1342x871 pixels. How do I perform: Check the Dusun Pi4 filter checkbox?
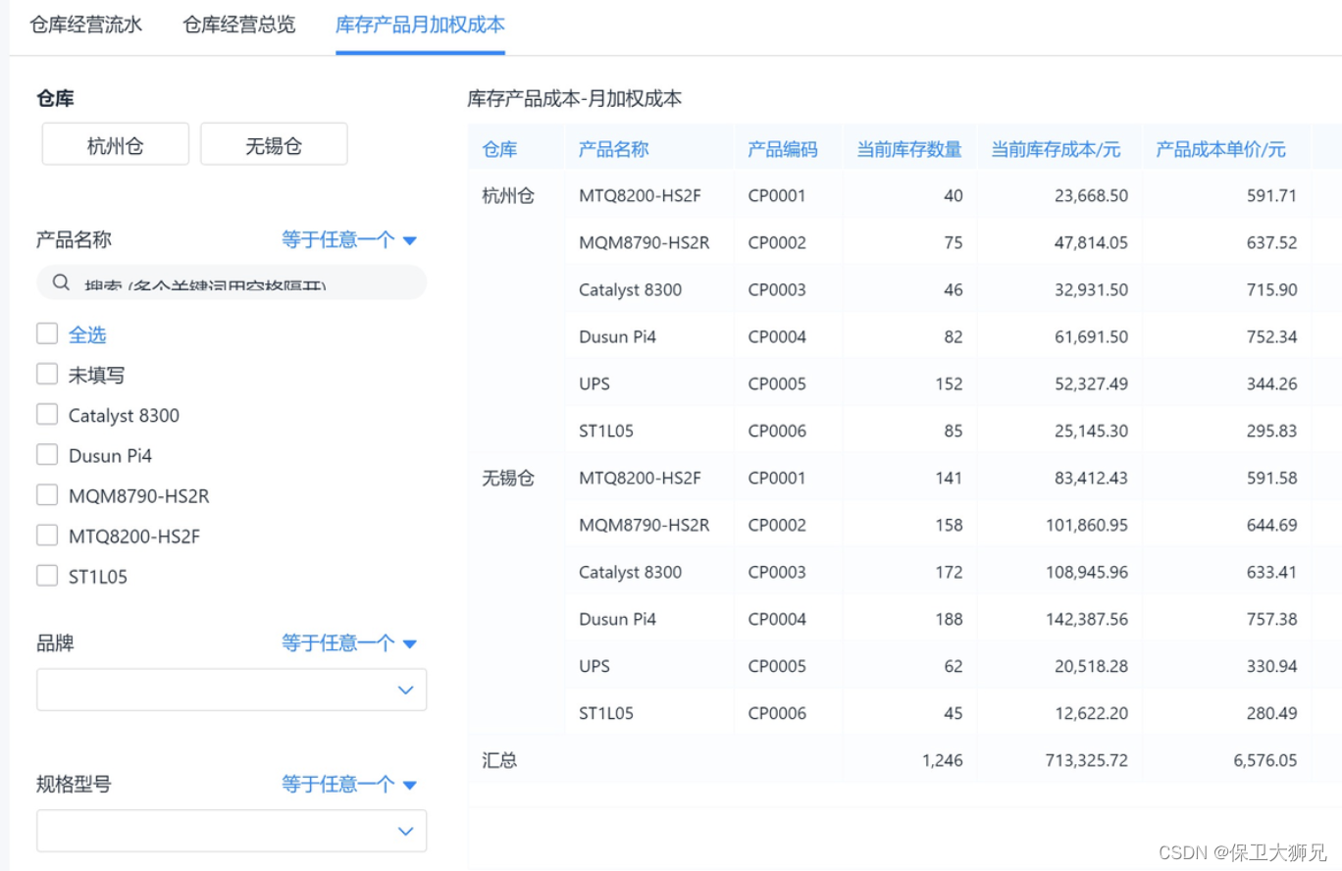coord(47,455)
